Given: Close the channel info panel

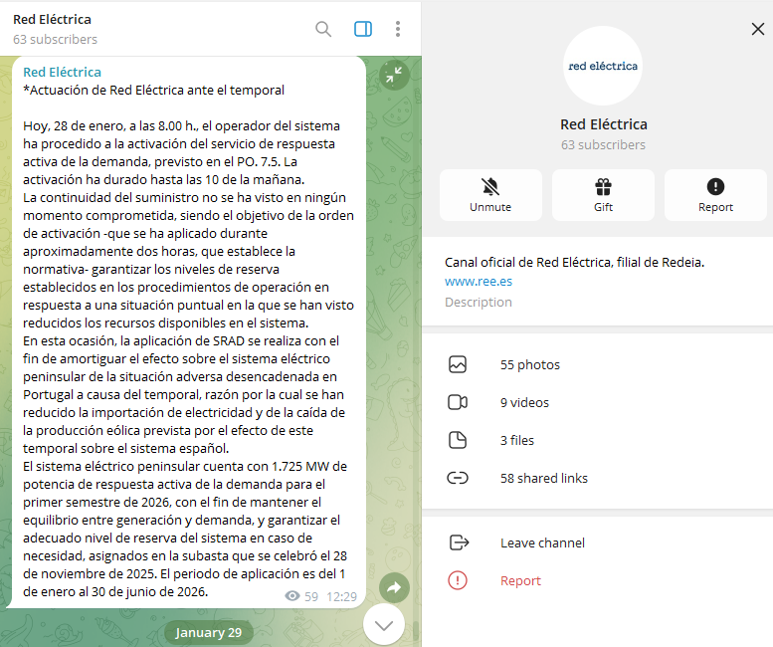Looking at the screenshot, I should (x=757, y=30).
